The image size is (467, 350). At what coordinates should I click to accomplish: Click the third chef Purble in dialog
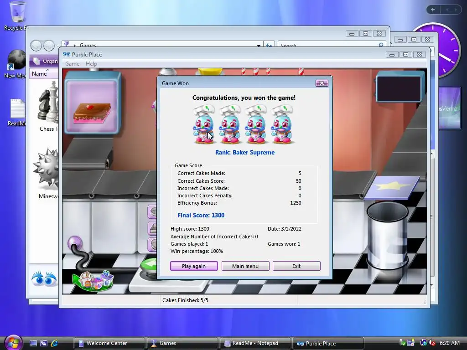[x=255, y=124]
